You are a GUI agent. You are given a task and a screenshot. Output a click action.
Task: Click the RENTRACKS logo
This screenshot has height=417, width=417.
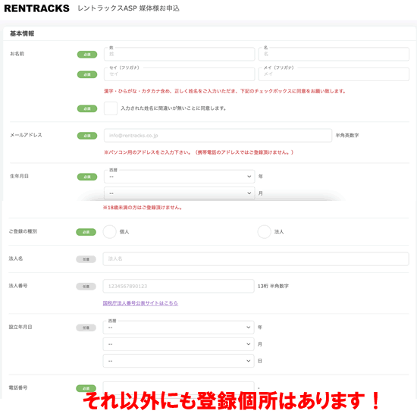[36, 8]
